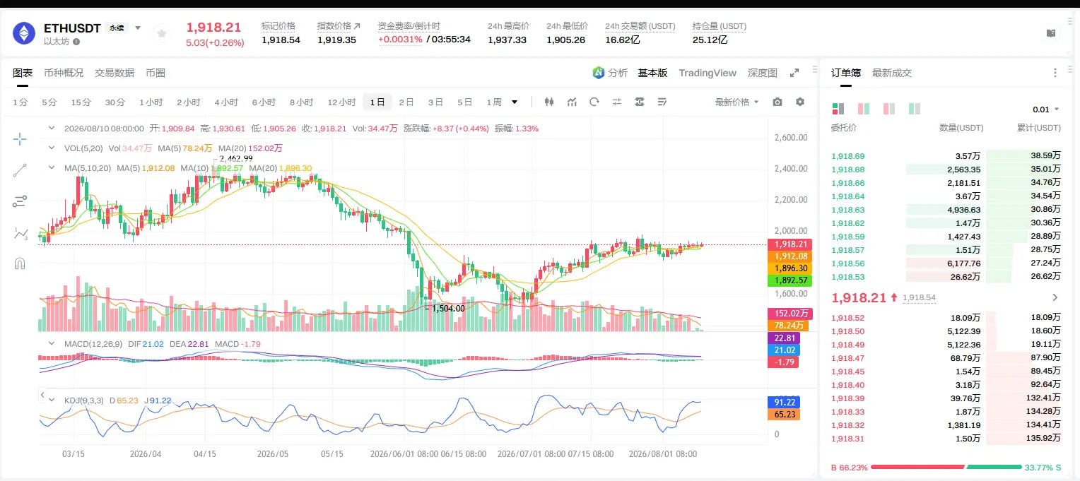Viewport: 1080px width, 481px height.
Task: Click the lines-with-pencil drawing list icon
Action: click(662, 102)
